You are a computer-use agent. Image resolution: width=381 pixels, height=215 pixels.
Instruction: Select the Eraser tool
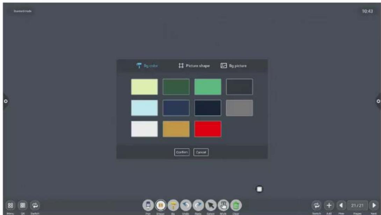click(x=160, y=206)
